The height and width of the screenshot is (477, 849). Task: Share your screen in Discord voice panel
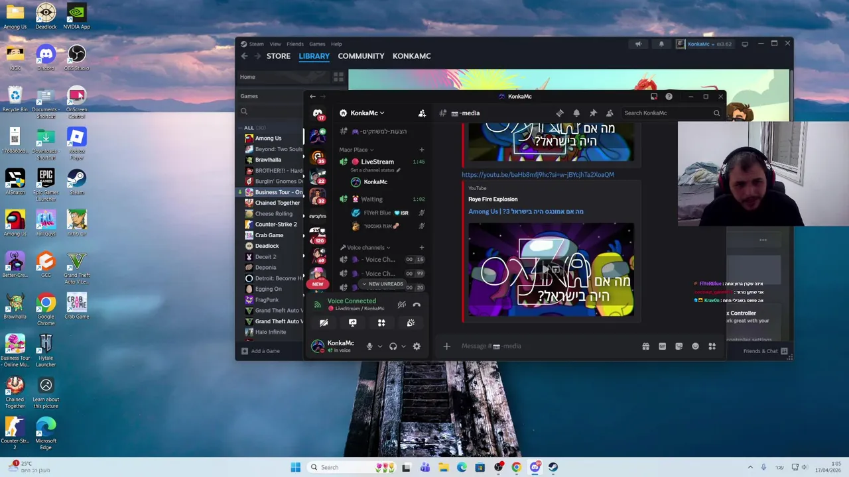click(352, 323)
